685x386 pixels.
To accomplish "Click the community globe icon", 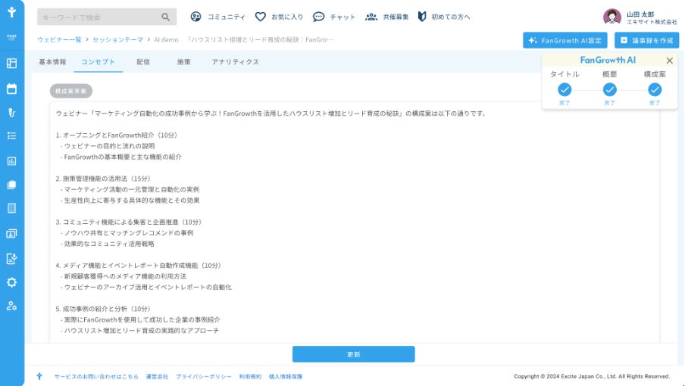I will (x=195, y=17).
